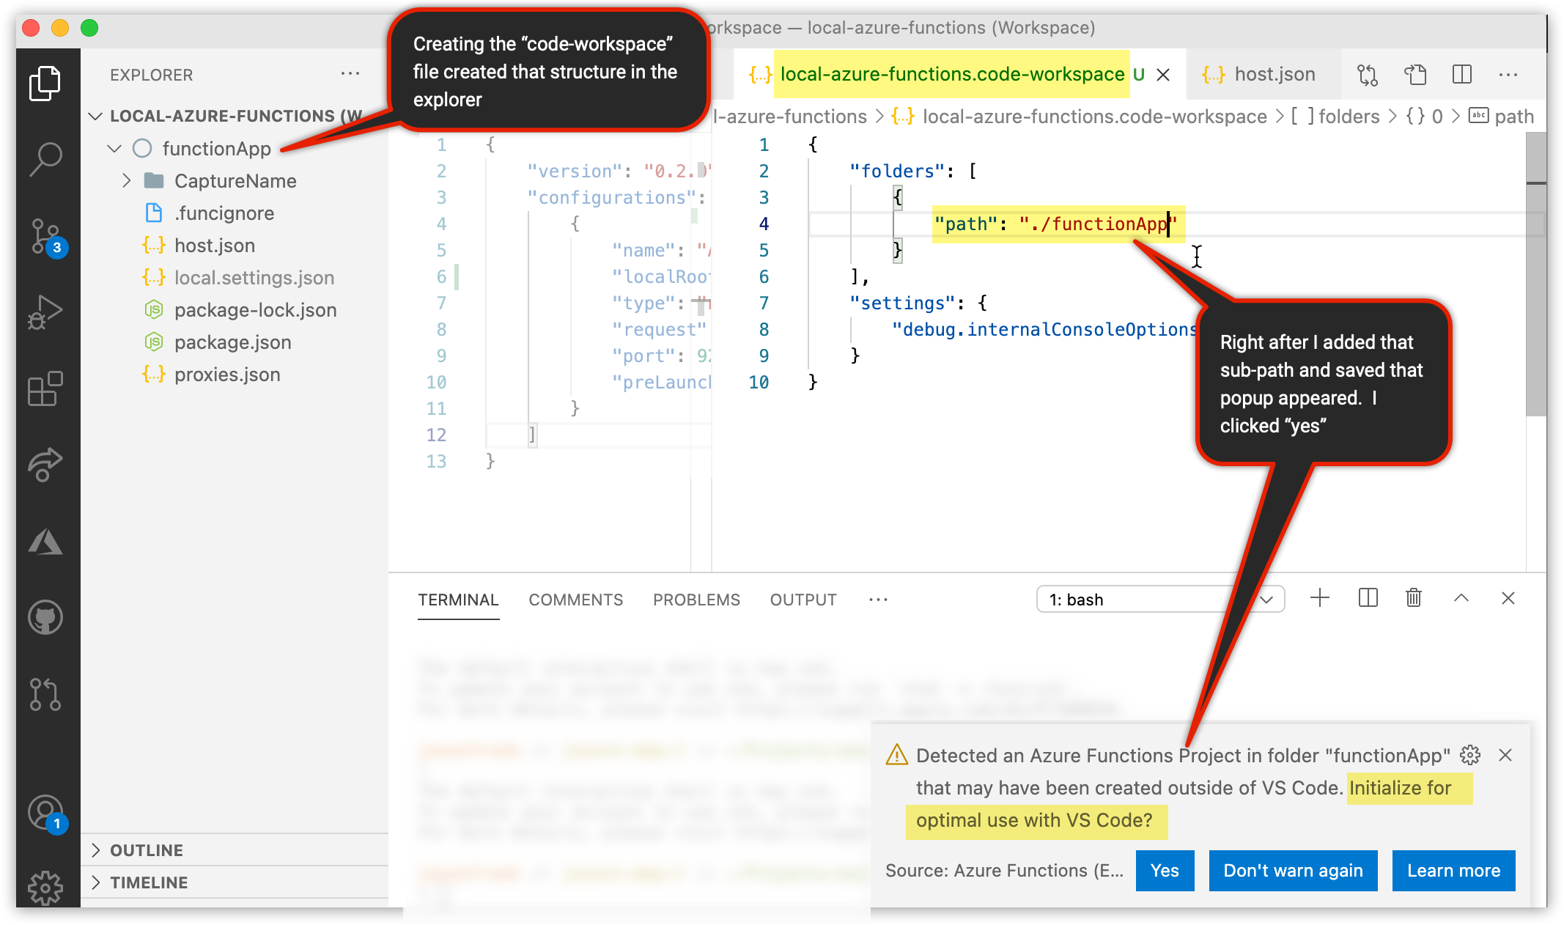Open Source Control view with badge
Screen dimensions: 1564x925
coord(45,236)
